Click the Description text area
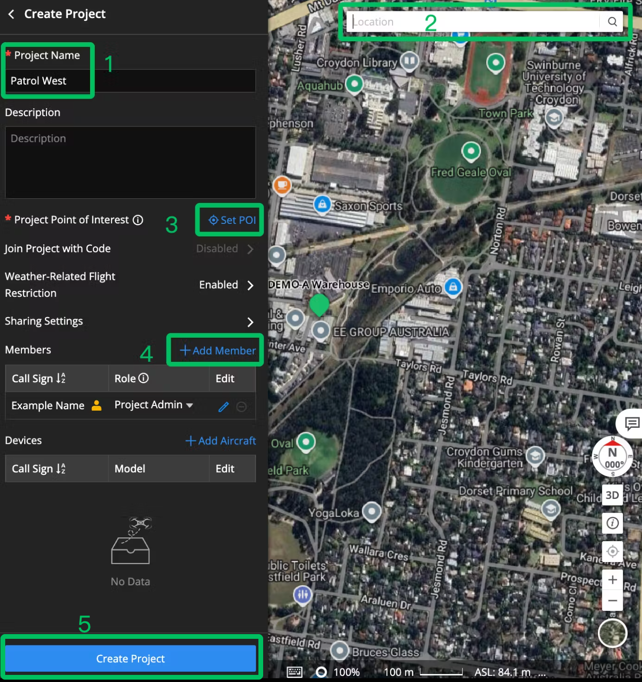 (130, 162)
